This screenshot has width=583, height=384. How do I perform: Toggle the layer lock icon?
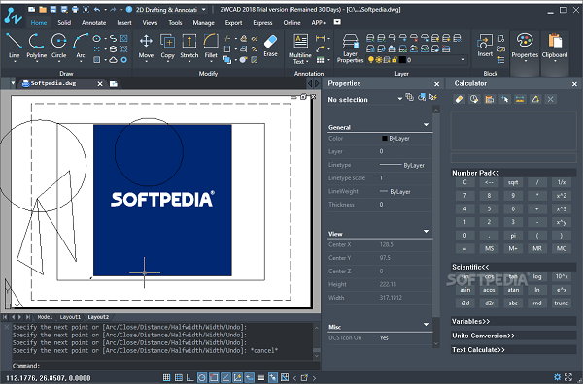(394, 60)
